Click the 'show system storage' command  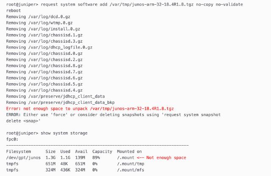point(64,133)
